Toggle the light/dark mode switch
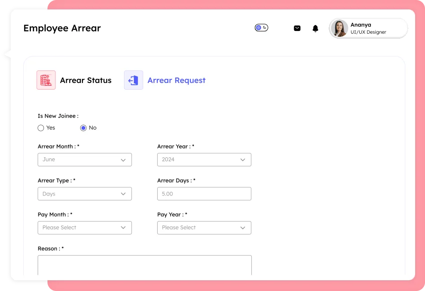Screen dimensions: 425x291 click(261, 28)
